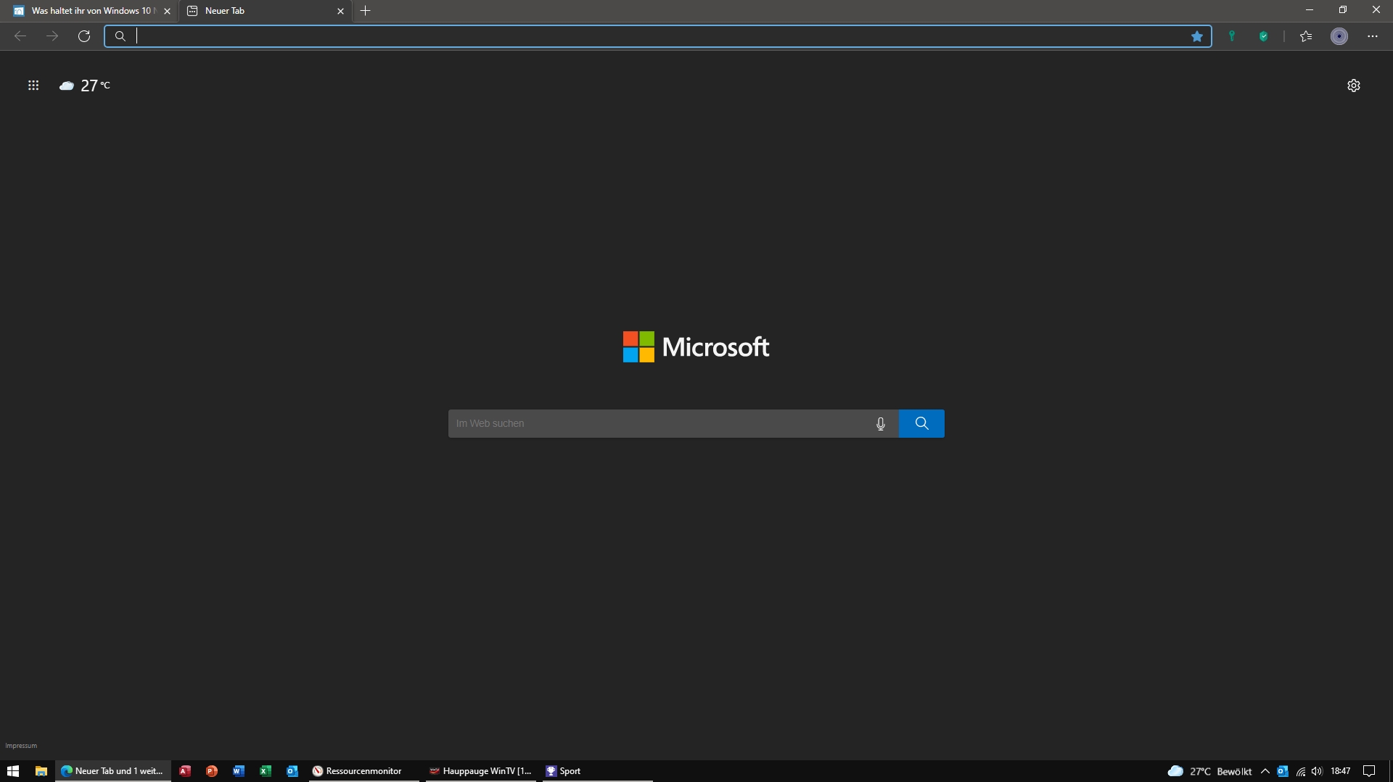This screenshot has height=782, width=1393.
Task: Restore down the Edge window
Action: 1343,10
